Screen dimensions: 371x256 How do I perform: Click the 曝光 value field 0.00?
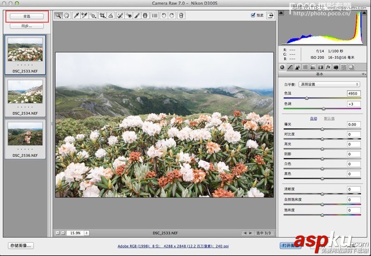click(x=354, y=125)
